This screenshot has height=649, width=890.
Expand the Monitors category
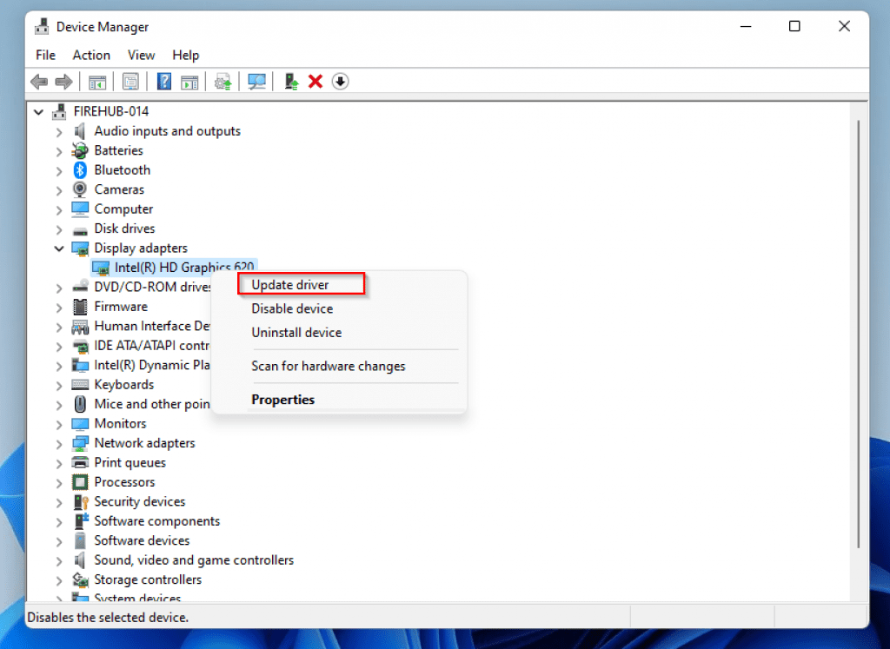[59, 424]
